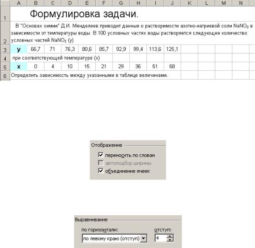
Task: Click cell with value 4 in row 5
Action: pyautogui.click(x=53, y=66)
